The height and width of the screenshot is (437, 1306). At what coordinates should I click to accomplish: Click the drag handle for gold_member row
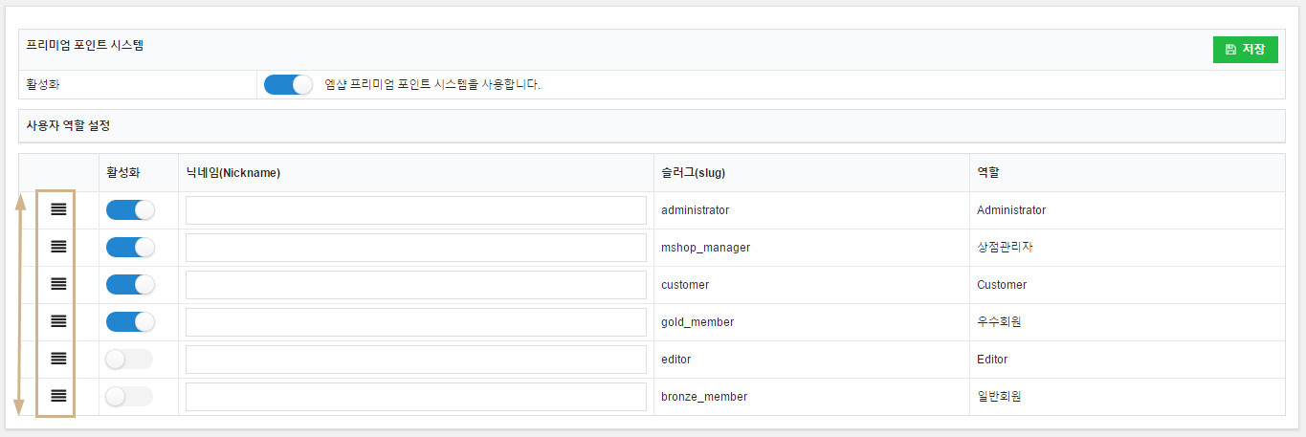58,321
